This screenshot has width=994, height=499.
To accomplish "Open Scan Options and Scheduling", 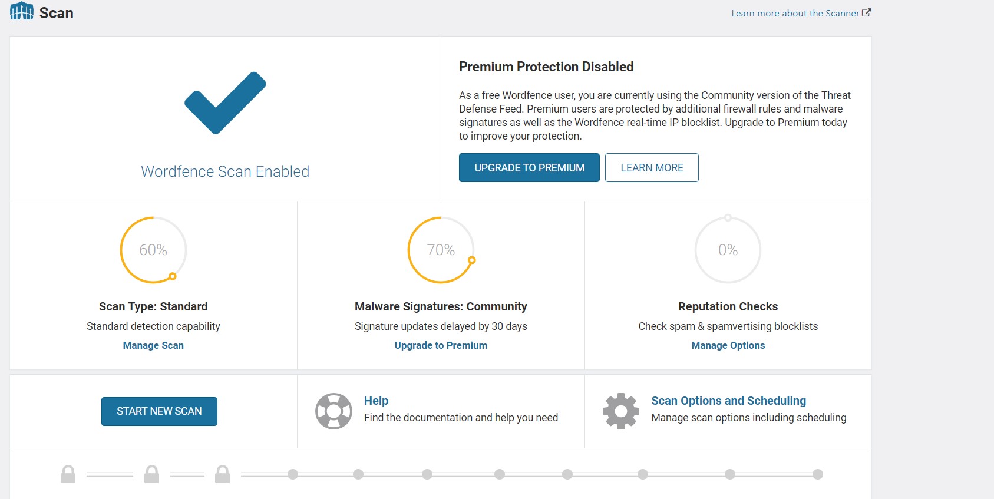I will 728,401.
